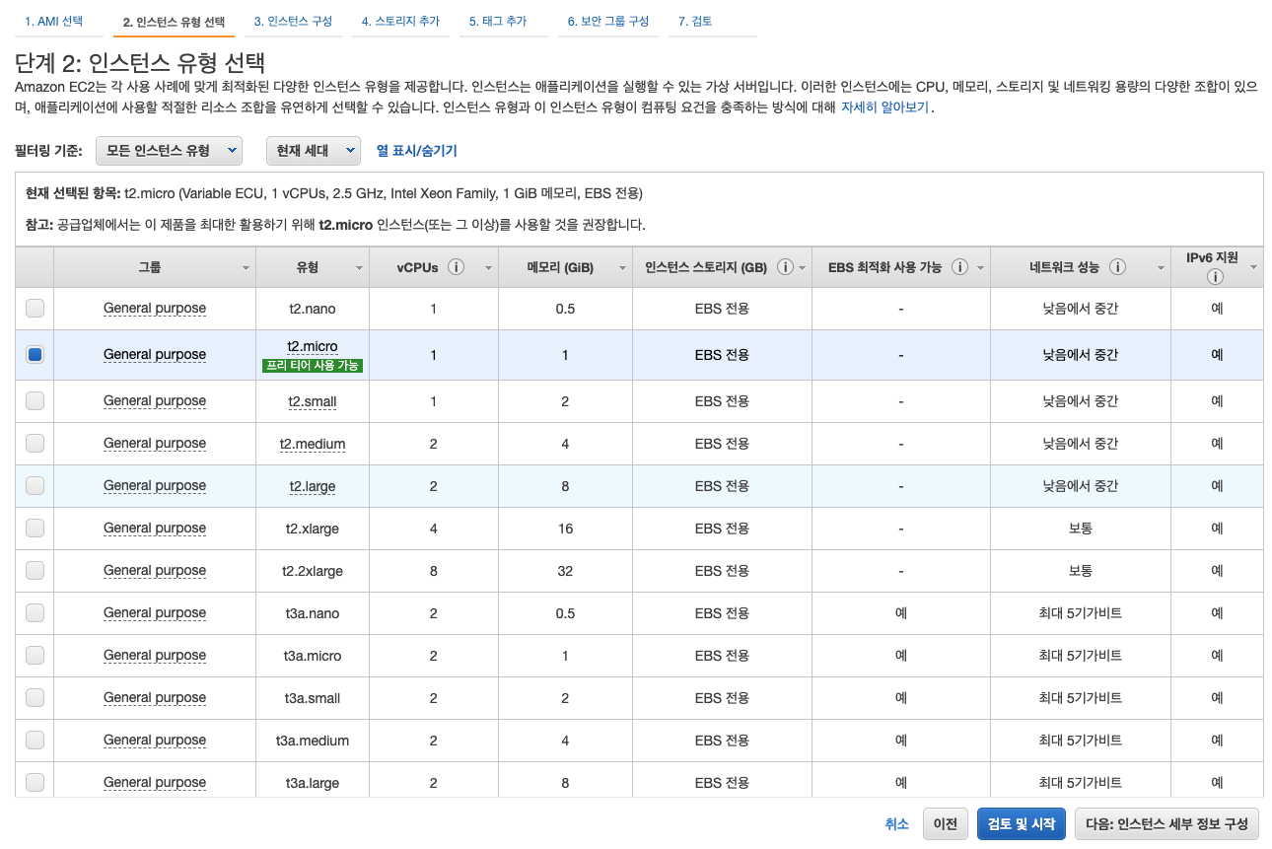
Task: Click the vCPUs column sort arrow icon
Action: (486, 267)
